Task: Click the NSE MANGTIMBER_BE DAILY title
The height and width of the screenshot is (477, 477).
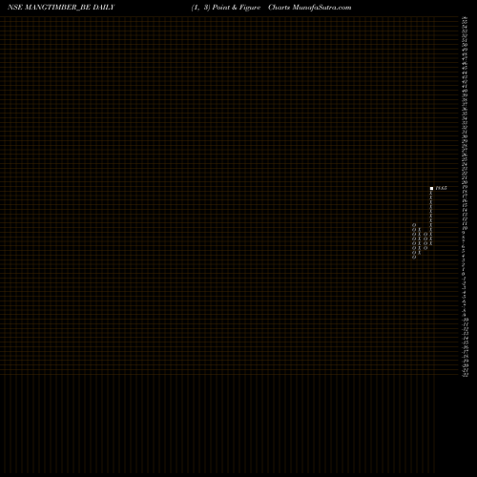Action: click(x=61, y=8)
